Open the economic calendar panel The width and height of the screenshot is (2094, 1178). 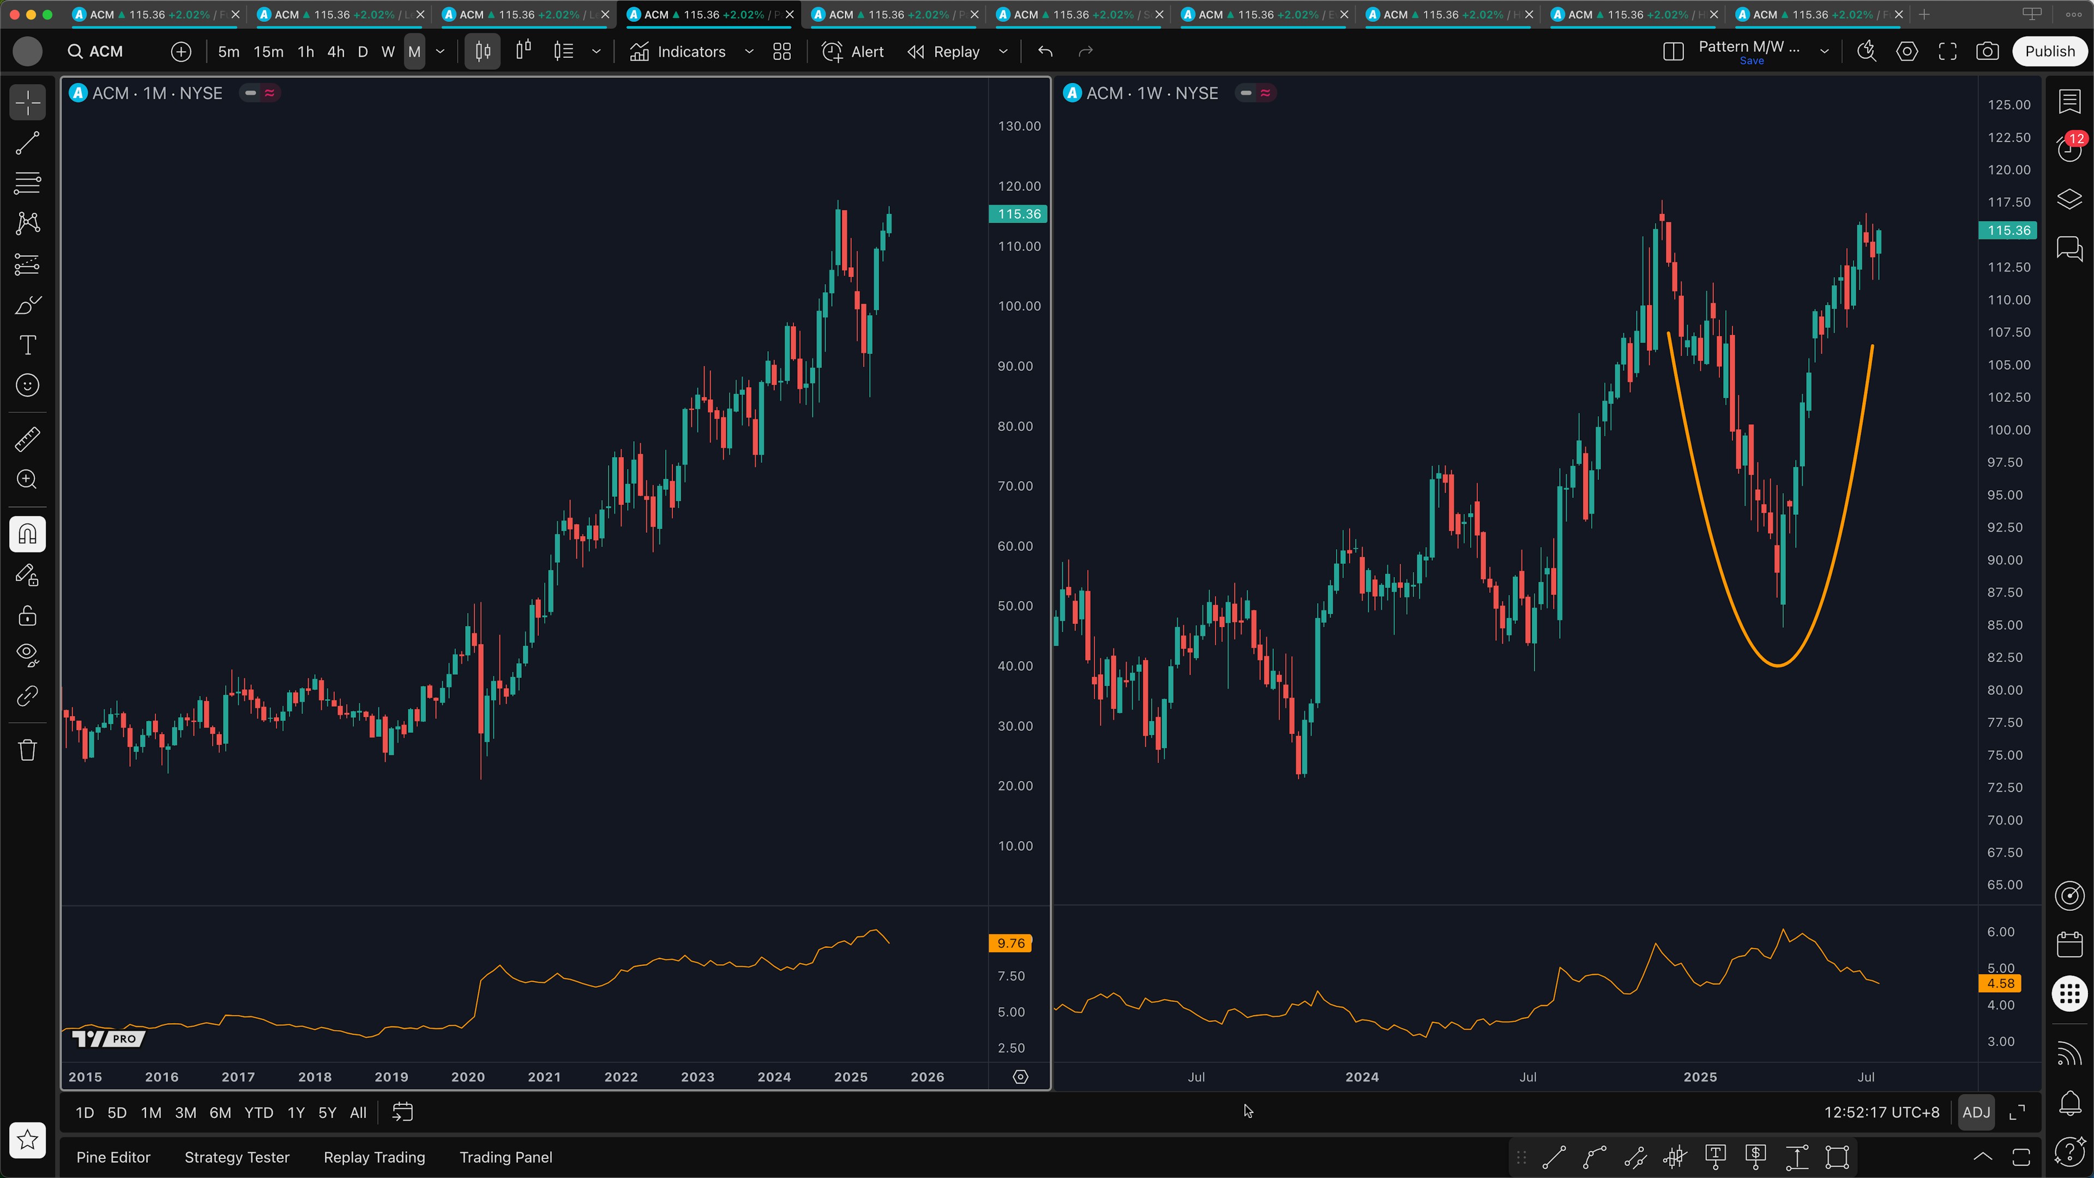[x=2069, y=944]
